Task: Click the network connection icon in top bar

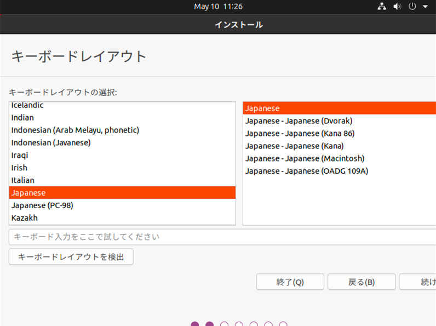Action: (x=382, y=7)
